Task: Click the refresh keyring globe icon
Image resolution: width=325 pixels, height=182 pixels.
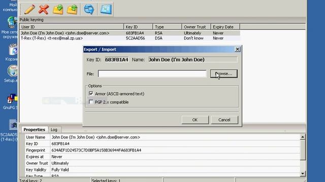Action: click(89, 9)
